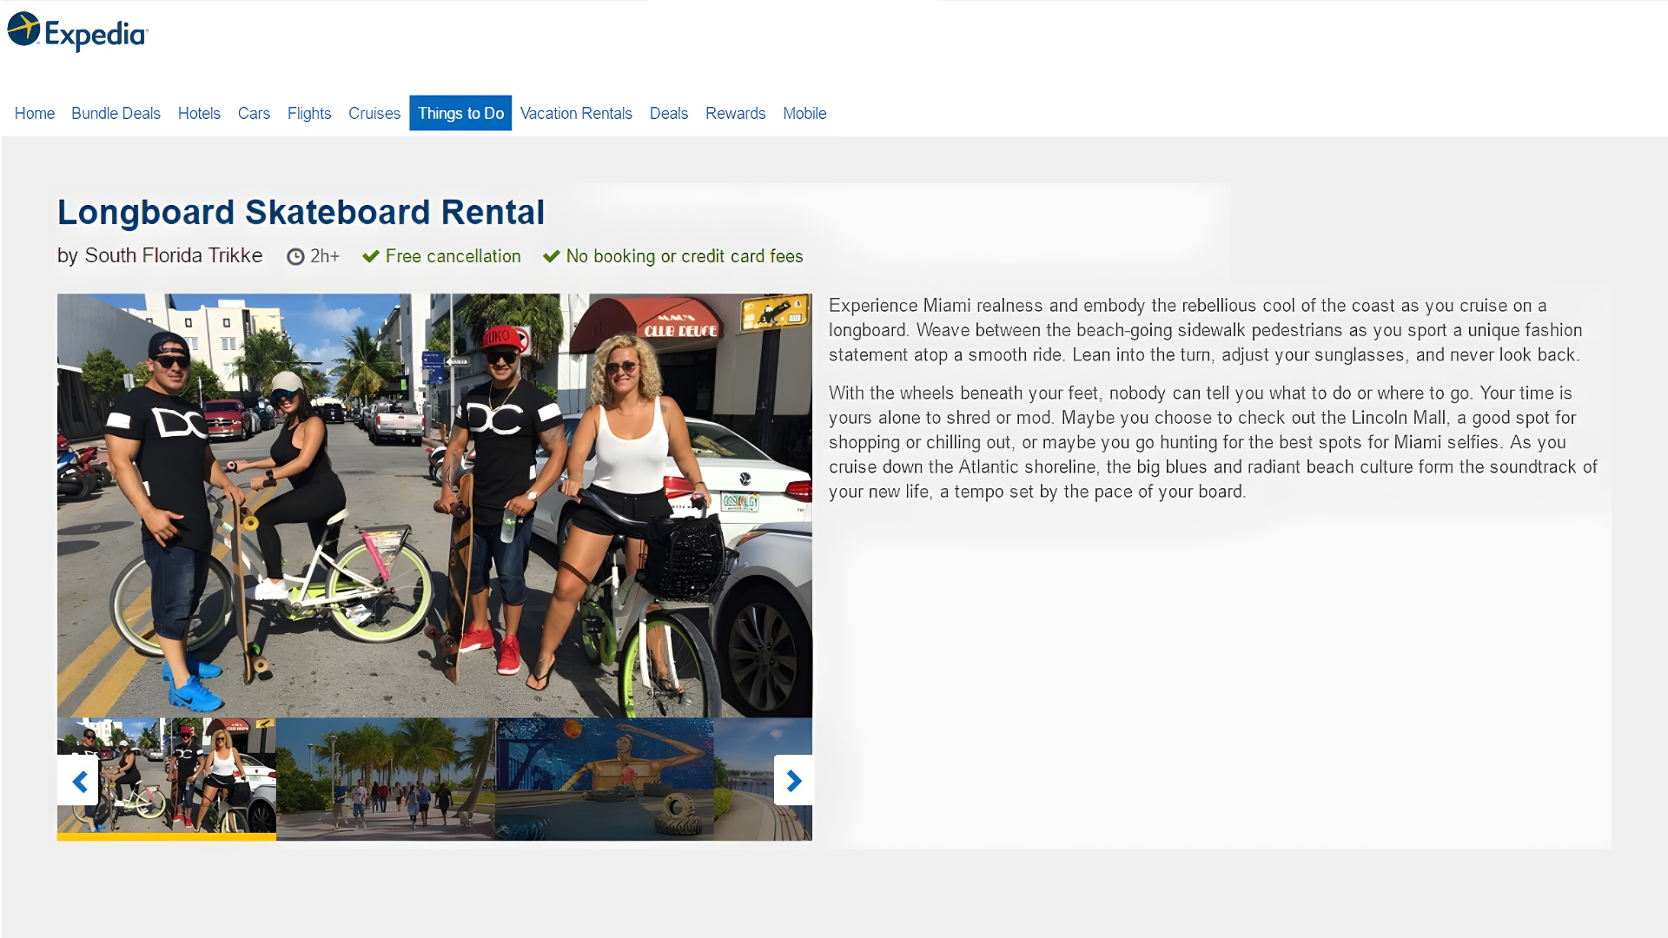Show previous gallery photos with left arrow
This screenshot has width=1668, height=938.
pyautogui.click(x=79, y=781)
